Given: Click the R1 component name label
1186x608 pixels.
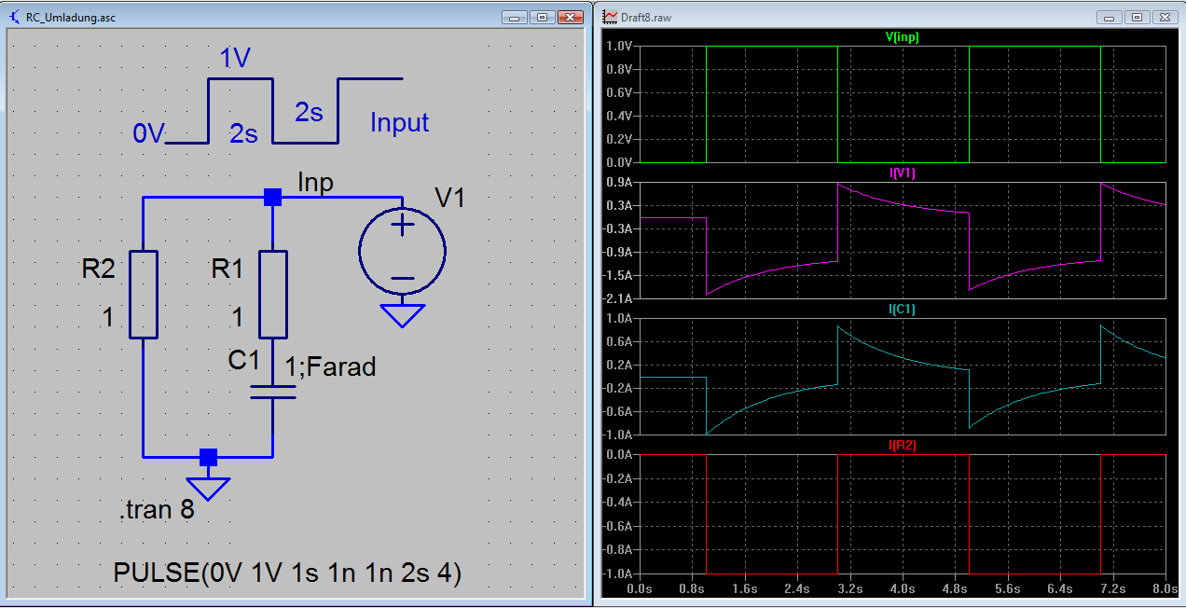Looking at the screenshot, I should click(x=228, y=269).
